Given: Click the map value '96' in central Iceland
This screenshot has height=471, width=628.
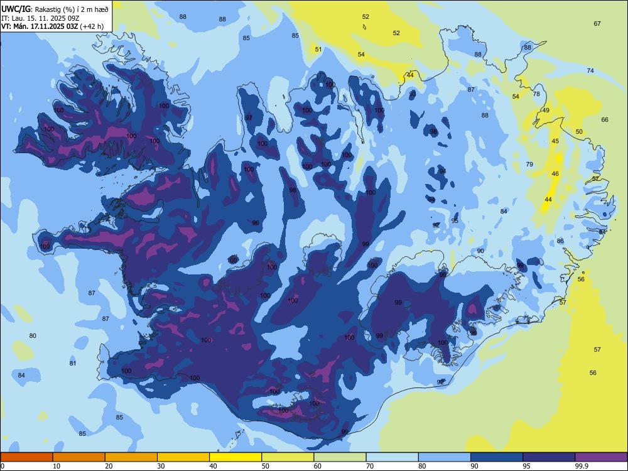Looking at the screenshot, I should pos(256,223).
